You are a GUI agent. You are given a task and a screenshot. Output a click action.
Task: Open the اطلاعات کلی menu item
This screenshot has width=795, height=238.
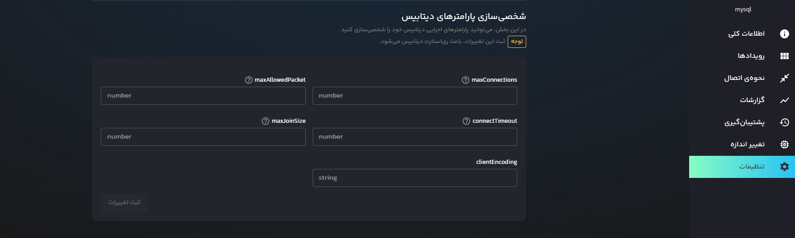pos(746,34)
